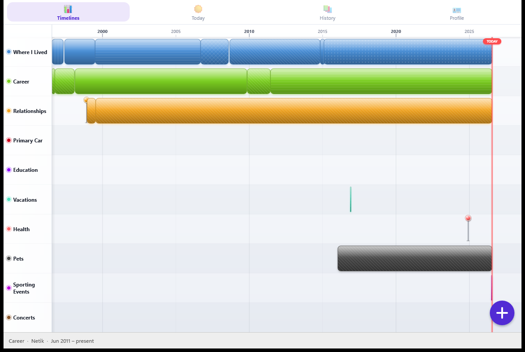Click the blue dot beside Where I Lived
The image size is (525, 352).
coord(9,52)
